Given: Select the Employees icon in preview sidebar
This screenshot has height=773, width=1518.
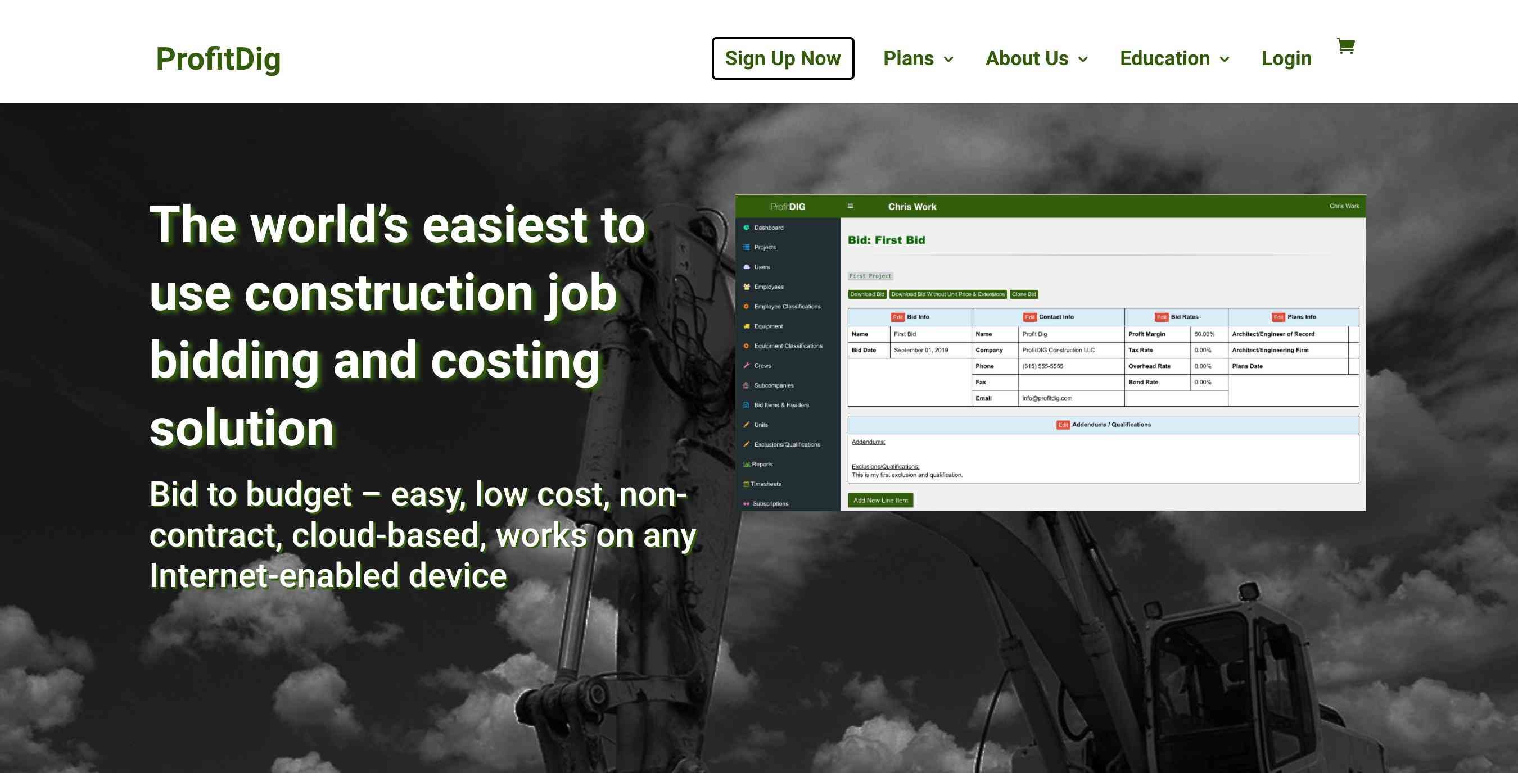Looking at the screenshot, I should pos(747,287).
